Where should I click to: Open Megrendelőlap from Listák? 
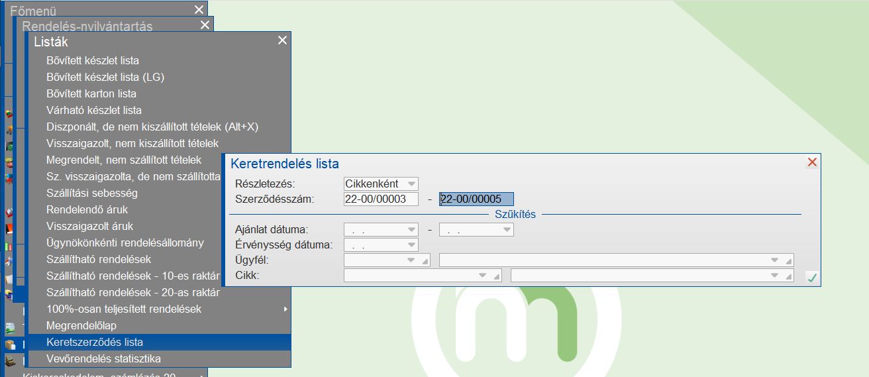coord(159,325)
